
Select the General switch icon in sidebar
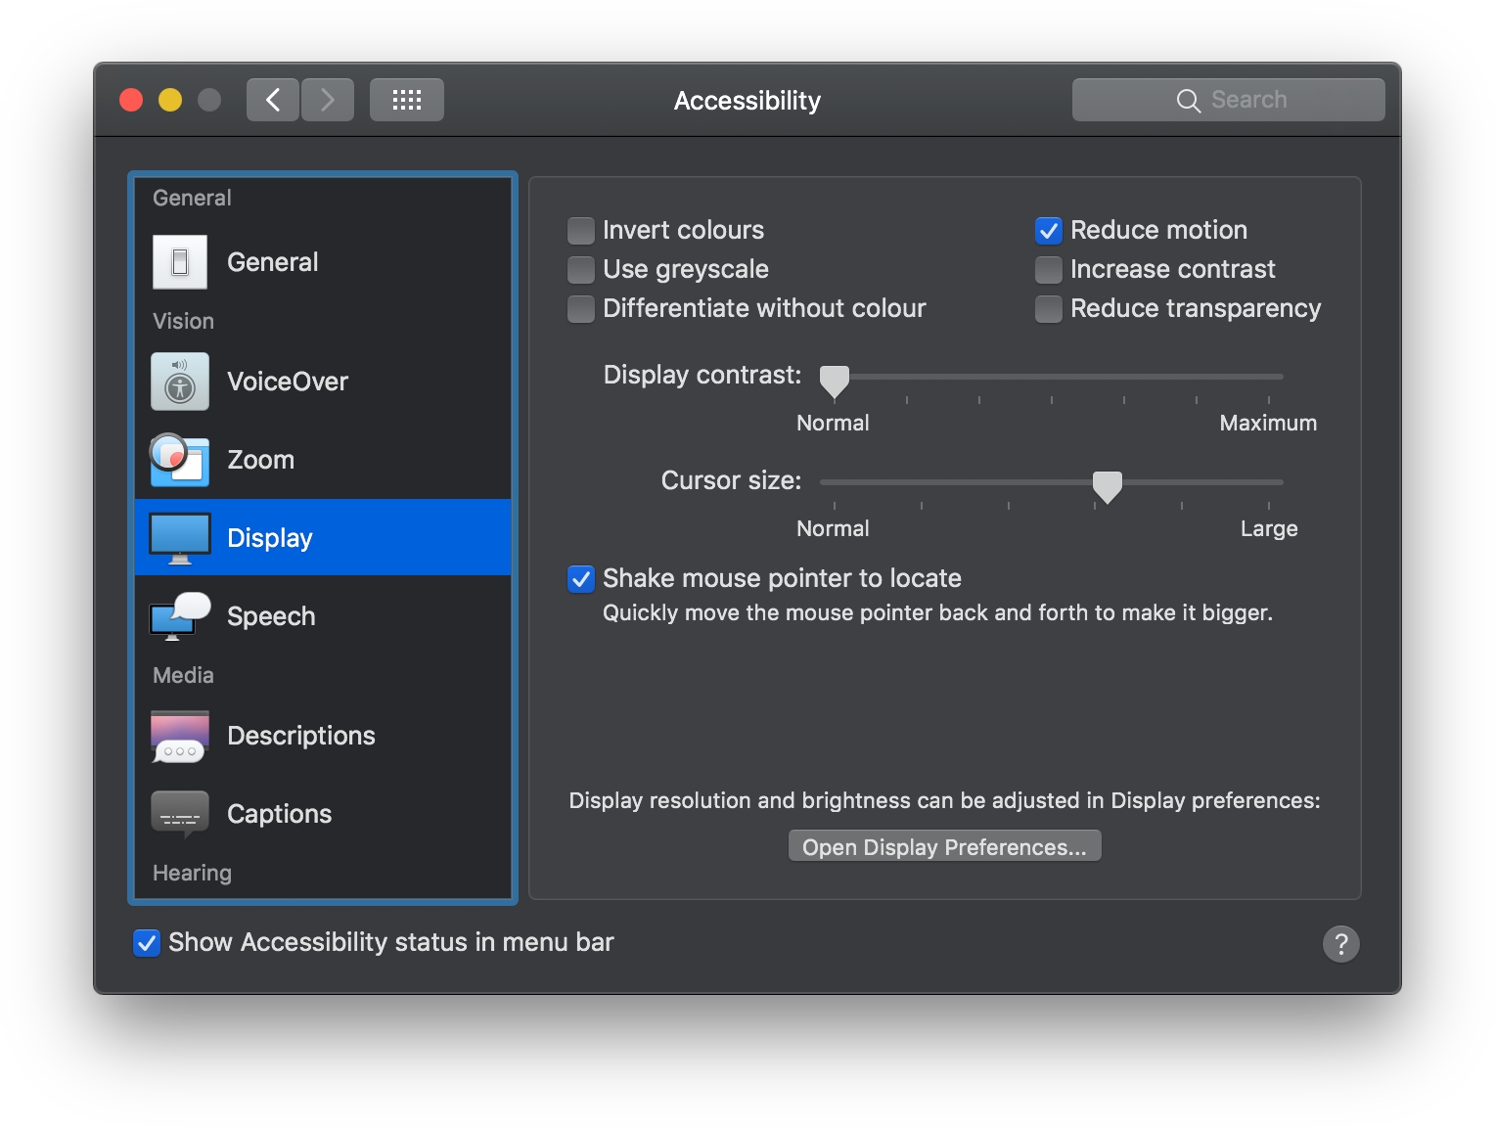(180, 262)
